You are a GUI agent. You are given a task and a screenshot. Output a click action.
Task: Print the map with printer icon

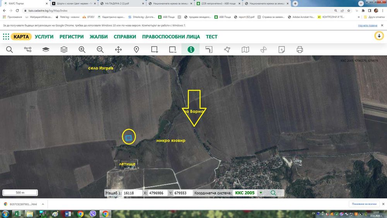[x=300, y=50]
